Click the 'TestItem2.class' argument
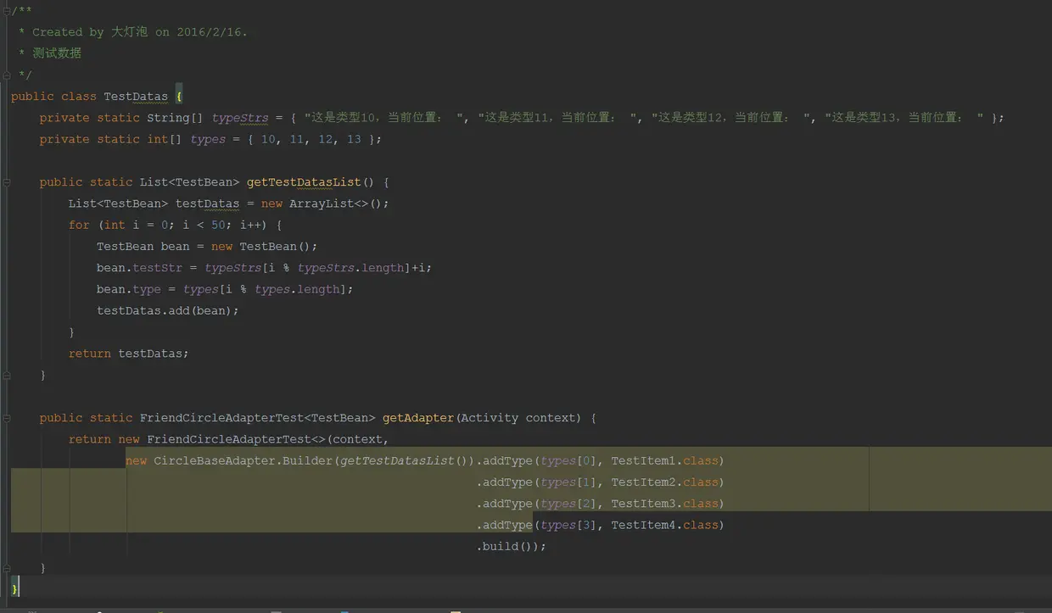1052x613 pixels. (x=664, y=482)
